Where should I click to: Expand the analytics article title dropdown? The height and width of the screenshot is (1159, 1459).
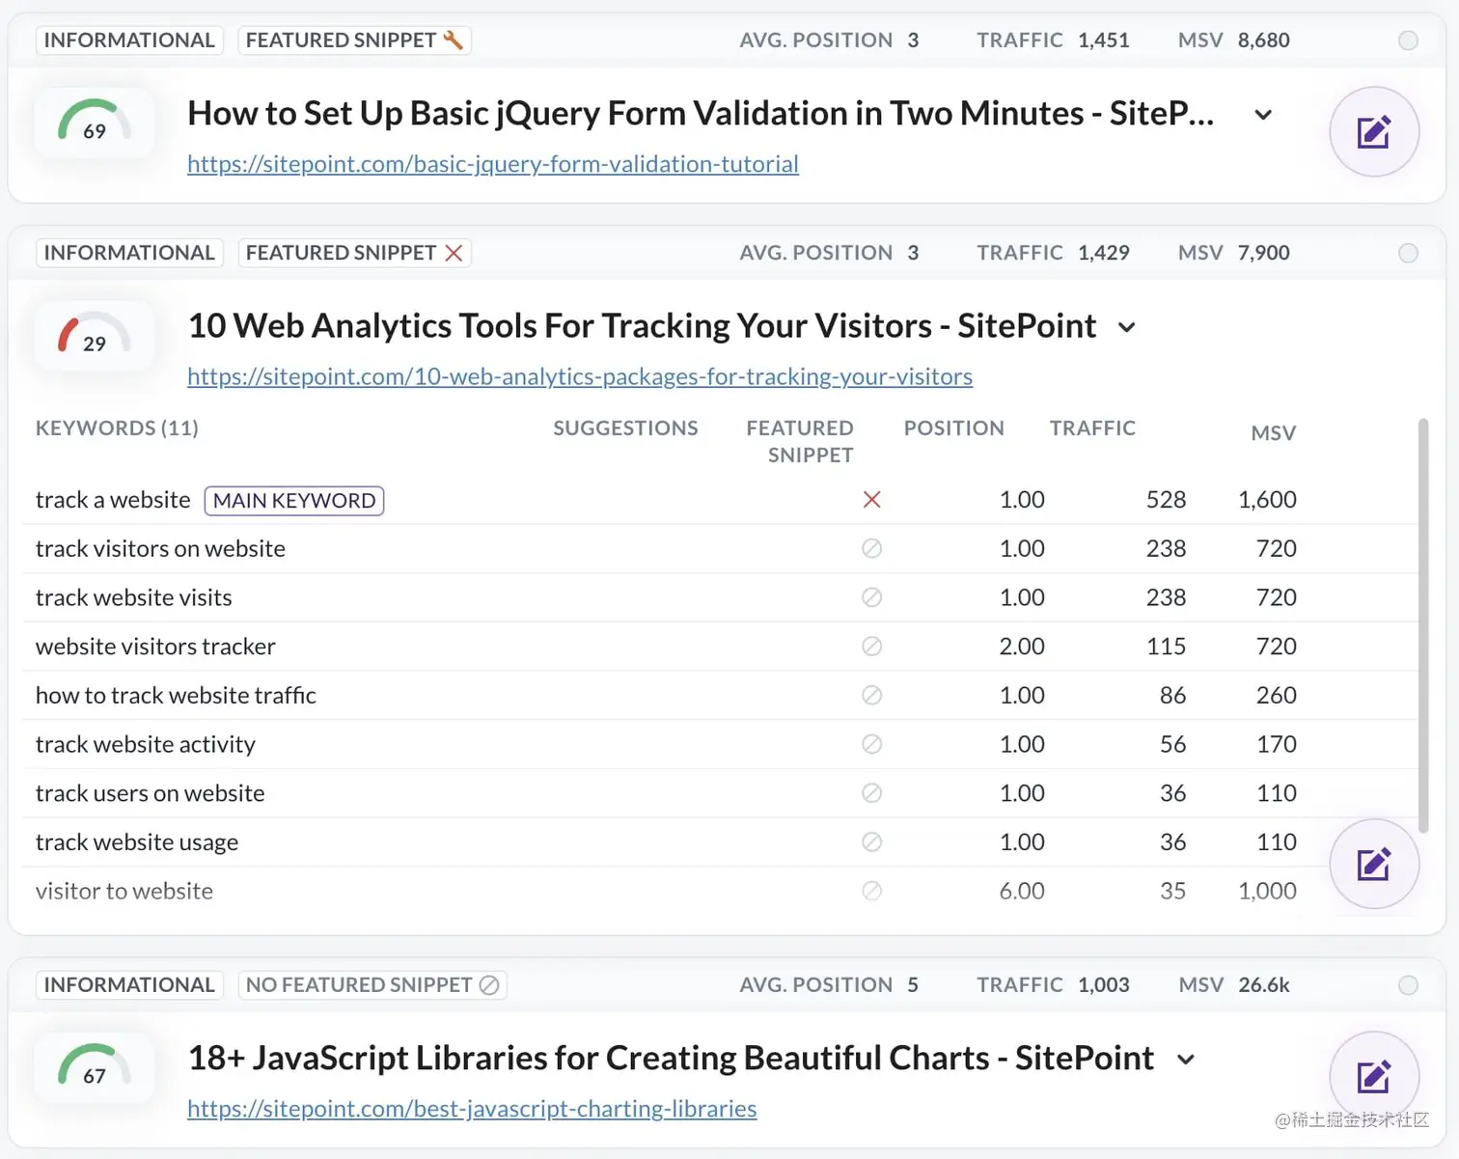[x=1127, y=326]
